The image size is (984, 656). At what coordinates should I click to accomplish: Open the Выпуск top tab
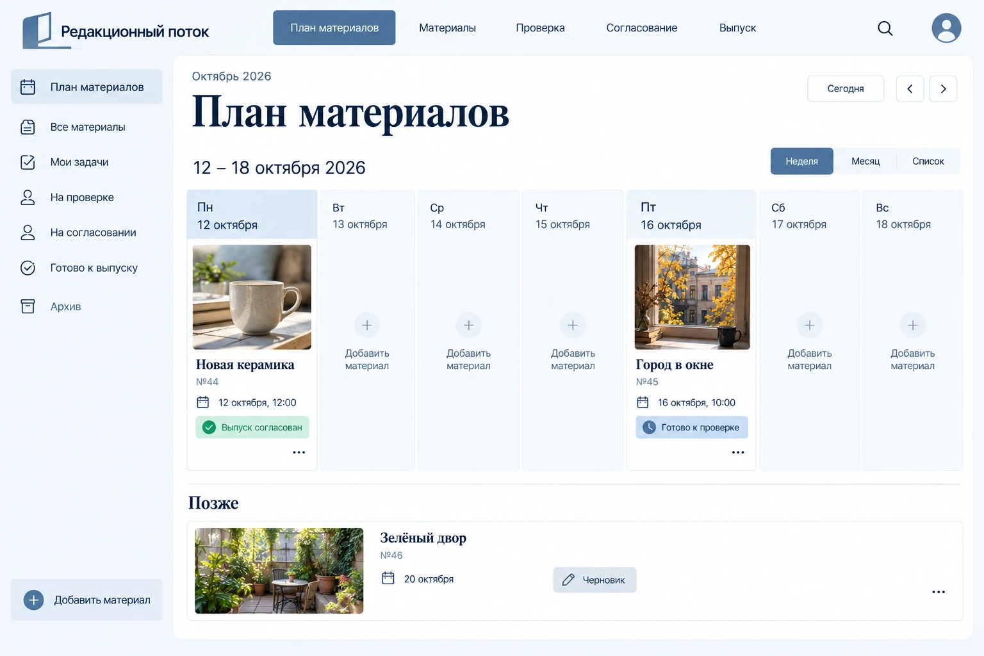(x=737, y=28)
